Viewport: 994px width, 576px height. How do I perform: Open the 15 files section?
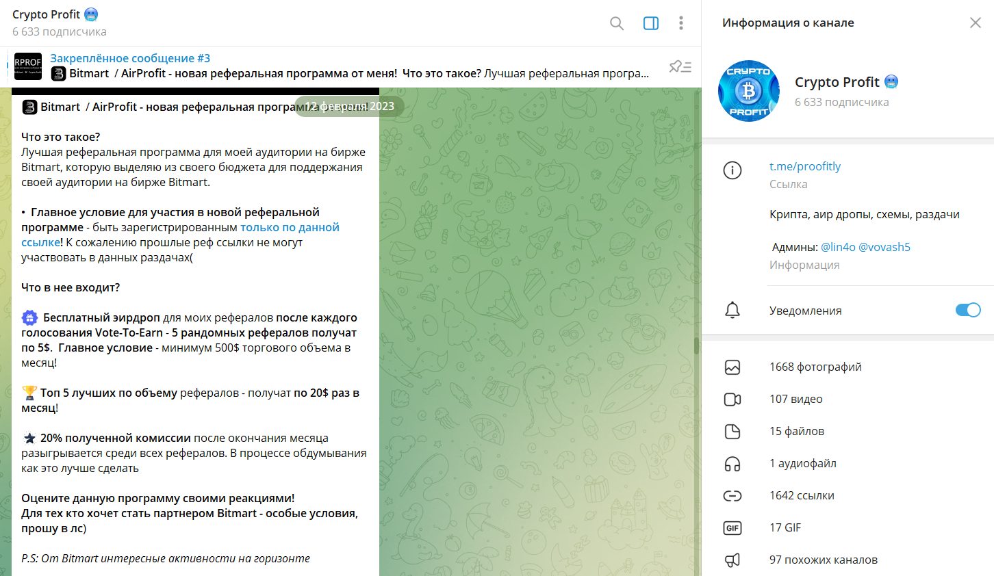(848, 431)
